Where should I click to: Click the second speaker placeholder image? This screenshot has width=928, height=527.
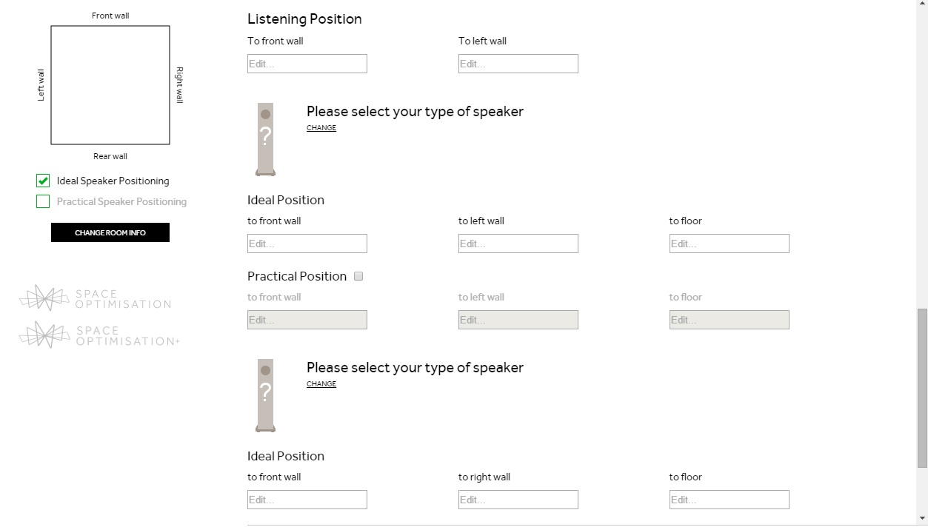266,395
